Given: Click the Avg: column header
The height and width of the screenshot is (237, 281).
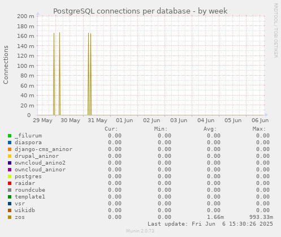Looking at the screenshot, I should click(210, 129).
